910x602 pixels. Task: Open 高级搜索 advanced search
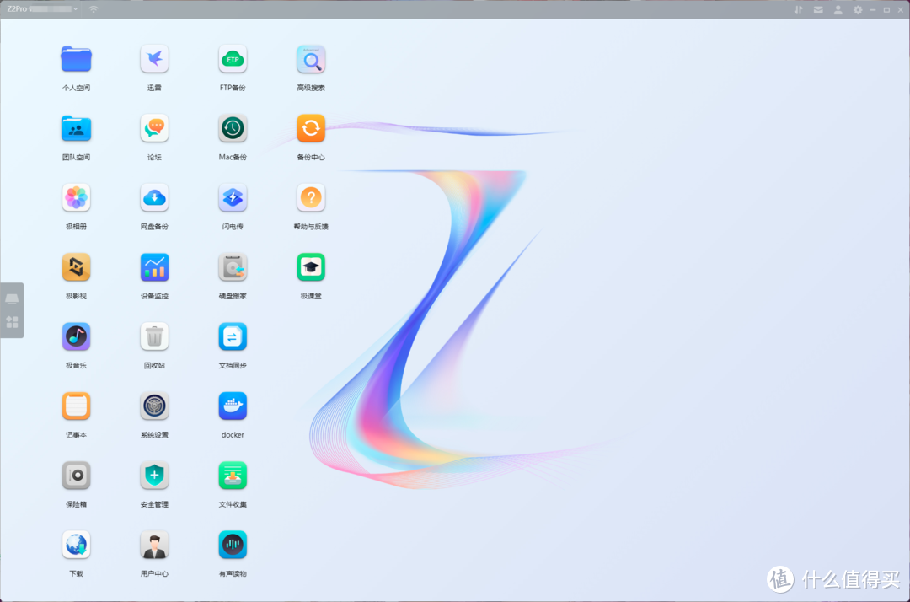[311, 59]
